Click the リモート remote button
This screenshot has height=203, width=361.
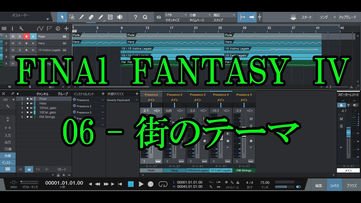[62, 169]
